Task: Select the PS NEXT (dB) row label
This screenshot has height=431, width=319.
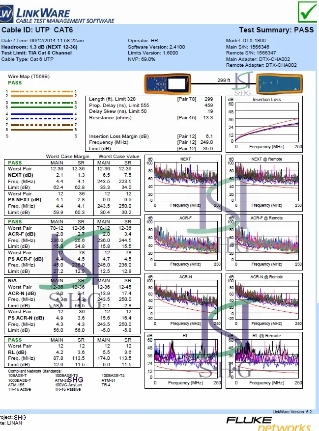Action: pos(25,200)
